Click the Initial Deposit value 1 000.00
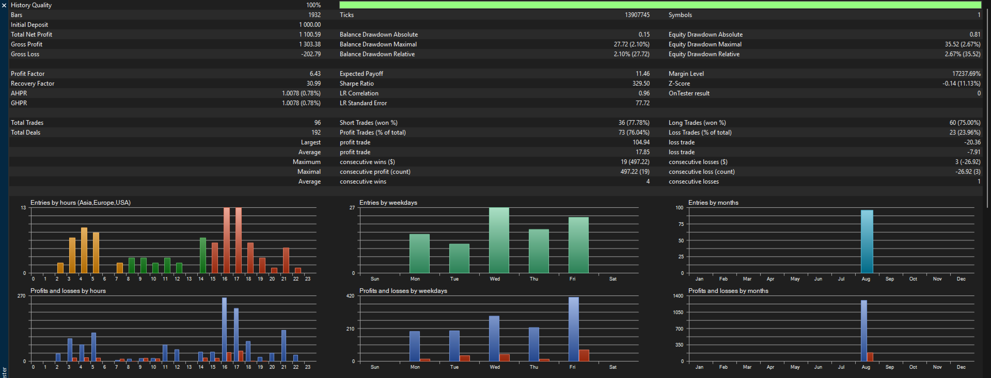991x378 pixels. tap(310, 25)
